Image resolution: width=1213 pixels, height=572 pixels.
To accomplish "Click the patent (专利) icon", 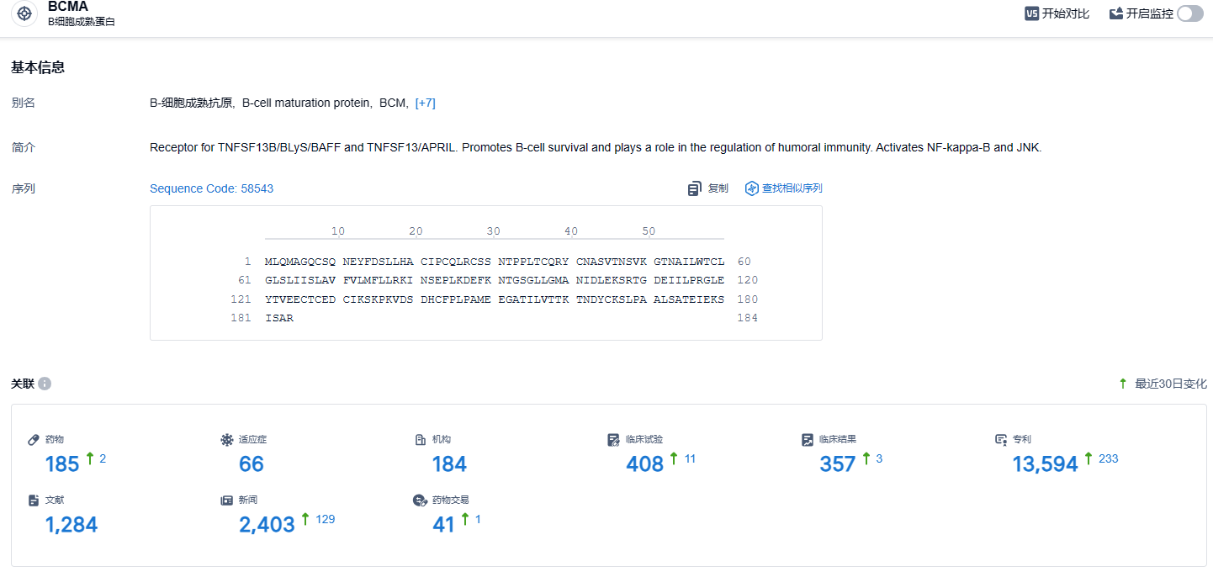I will point(1000,439).
